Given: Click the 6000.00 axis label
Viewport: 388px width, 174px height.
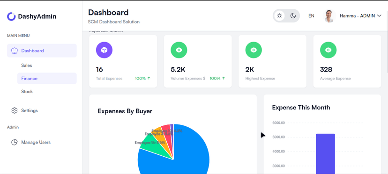Looking at the screenshot, I should point(279,123).
